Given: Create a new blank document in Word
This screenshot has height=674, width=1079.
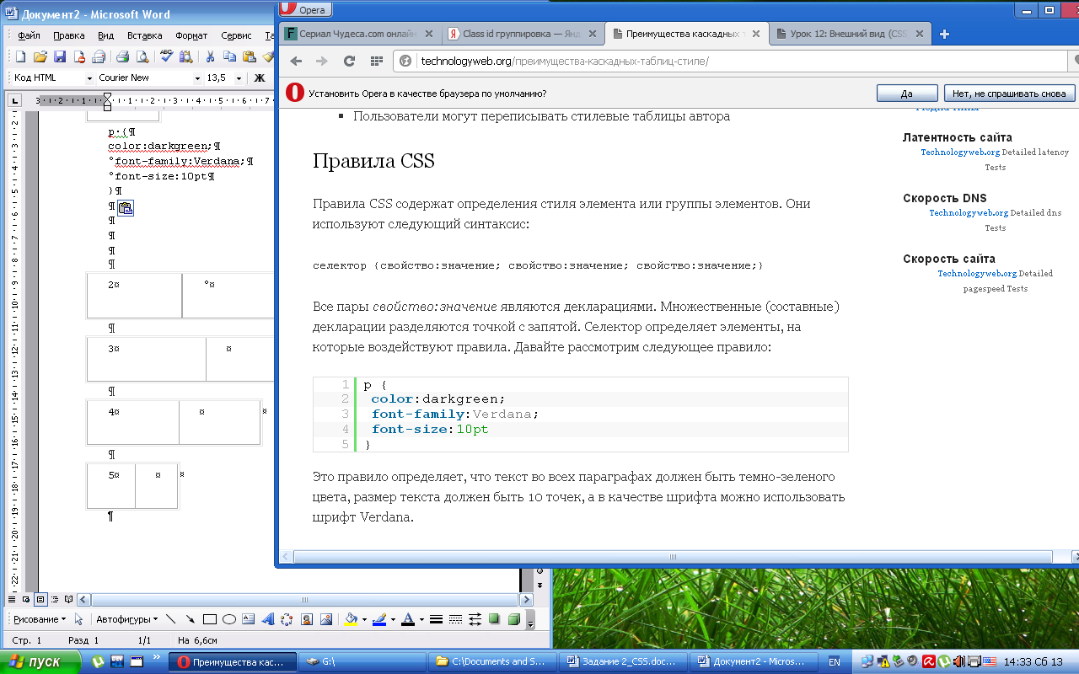Looking at the screenshot, I should pos(21,56).
